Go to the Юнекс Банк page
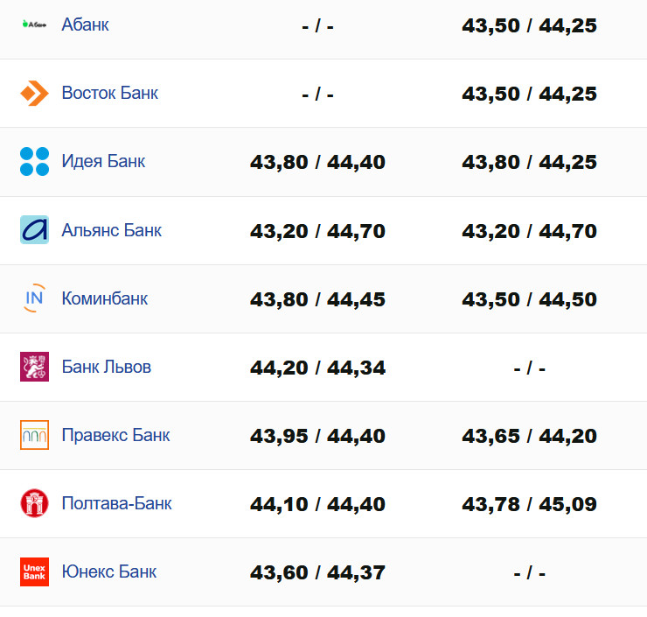The image size is (647, 617). tap(108, 571)
